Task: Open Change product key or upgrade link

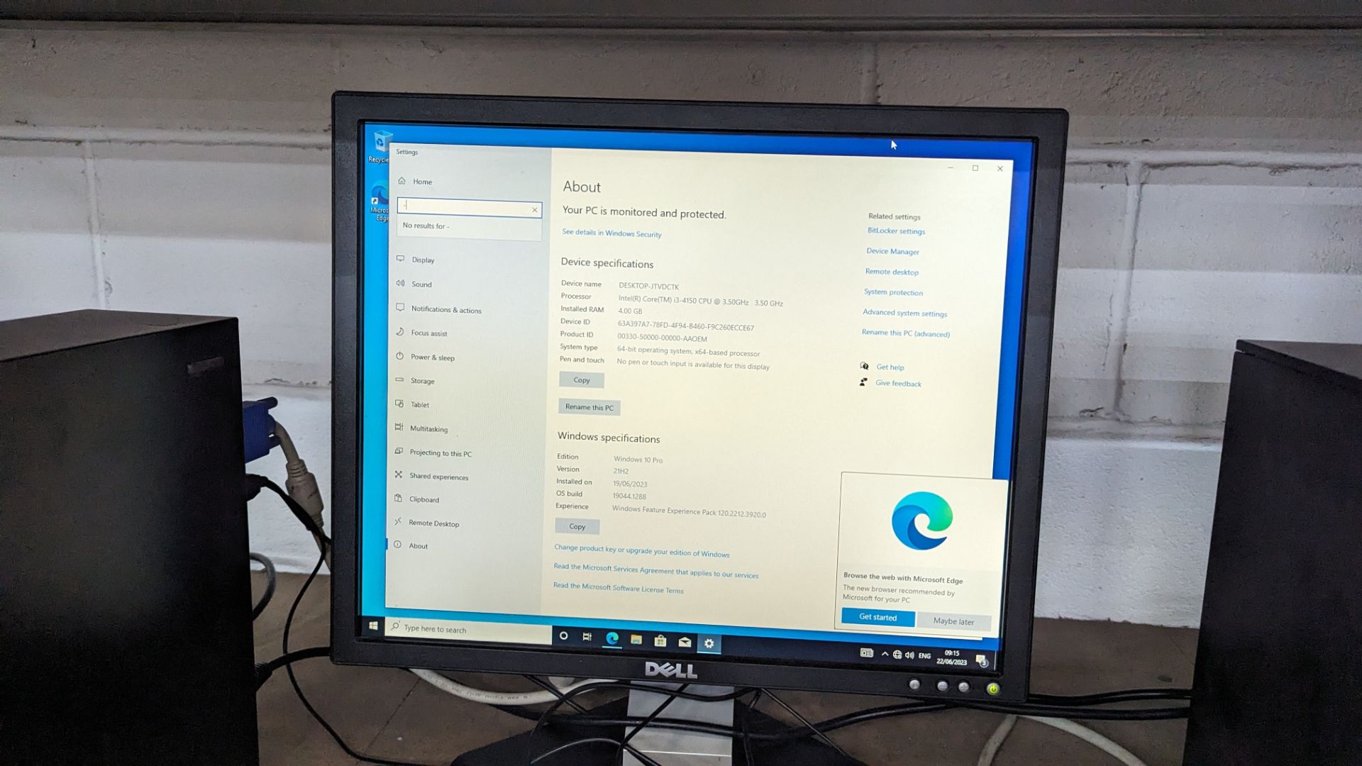Action: (641, 553)
